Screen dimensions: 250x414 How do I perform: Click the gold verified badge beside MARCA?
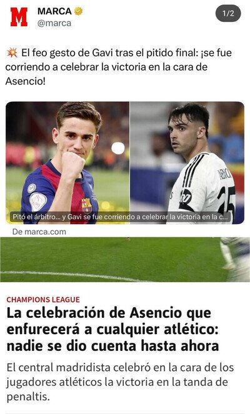(78, 11)
